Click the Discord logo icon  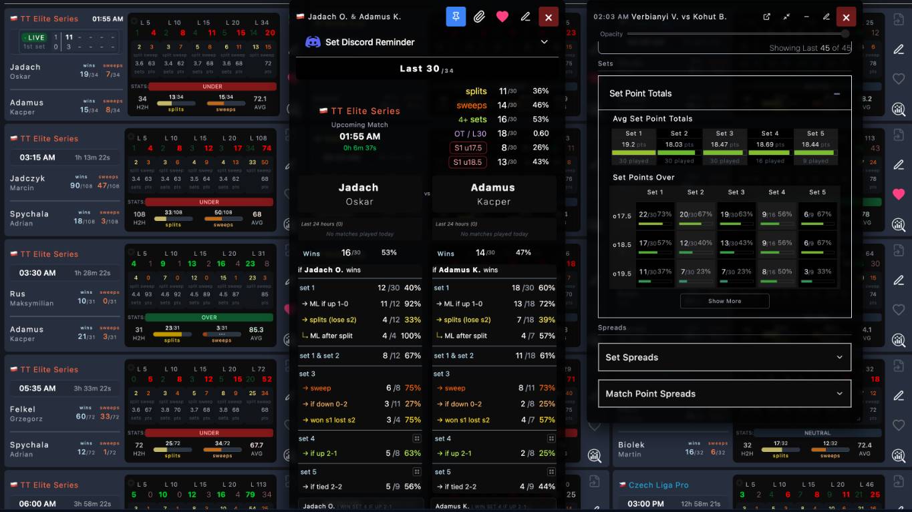313,42
